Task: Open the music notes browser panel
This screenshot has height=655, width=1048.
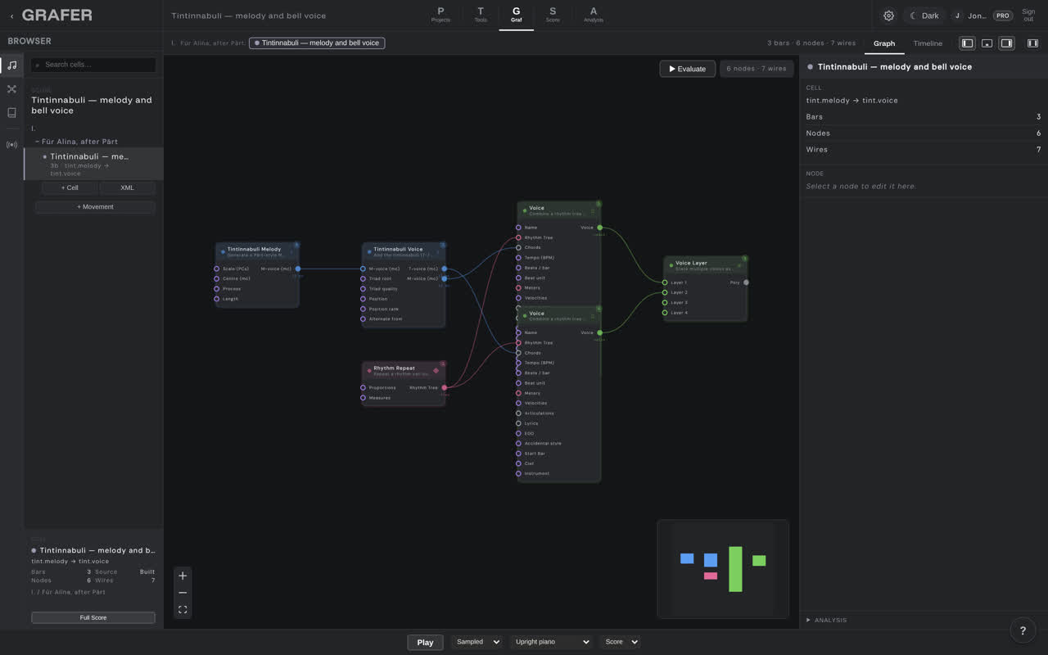Action: pos(11,65)
